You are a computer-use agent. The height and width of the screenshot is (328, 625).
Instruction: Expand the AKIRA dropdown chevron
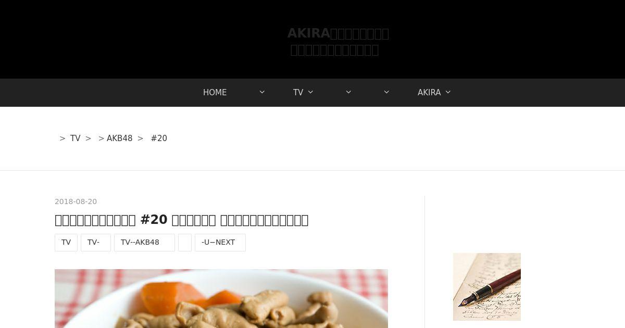tap(448, 92)
